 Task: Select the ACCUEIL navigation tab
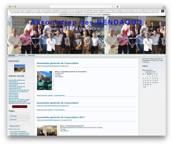coord(12,56)
